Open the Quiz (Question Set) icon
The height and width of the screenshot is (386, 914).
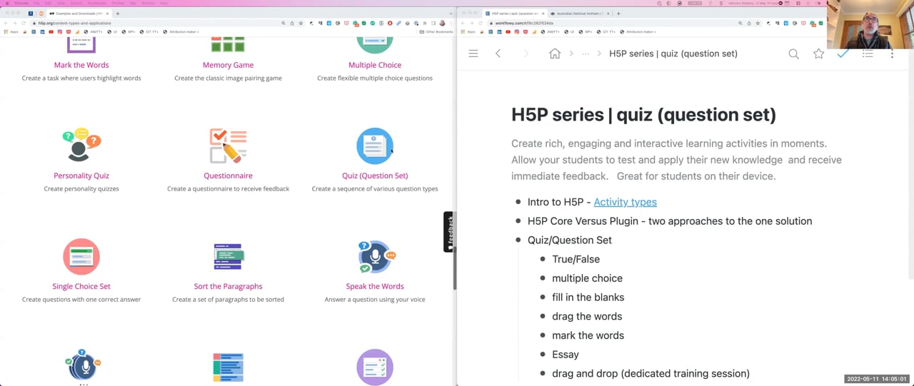[x=375, y=146]
